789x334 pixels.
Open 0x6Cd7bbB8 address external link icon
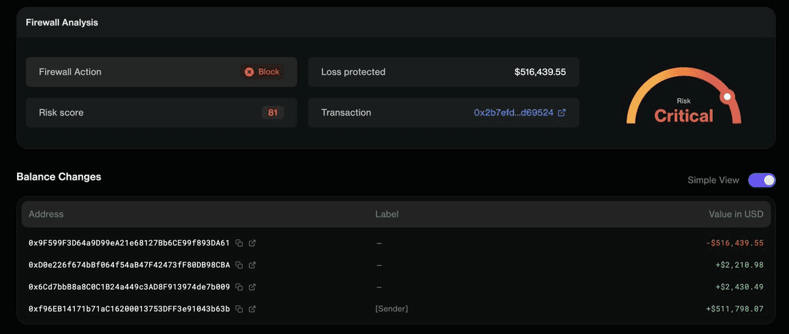click(x=252, y=287)
